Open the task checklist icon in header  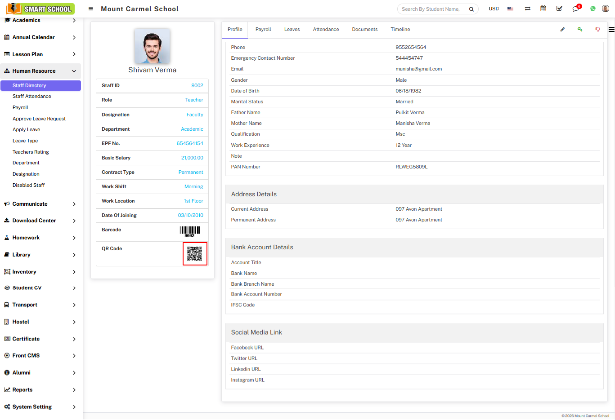[x=559, y=9]
